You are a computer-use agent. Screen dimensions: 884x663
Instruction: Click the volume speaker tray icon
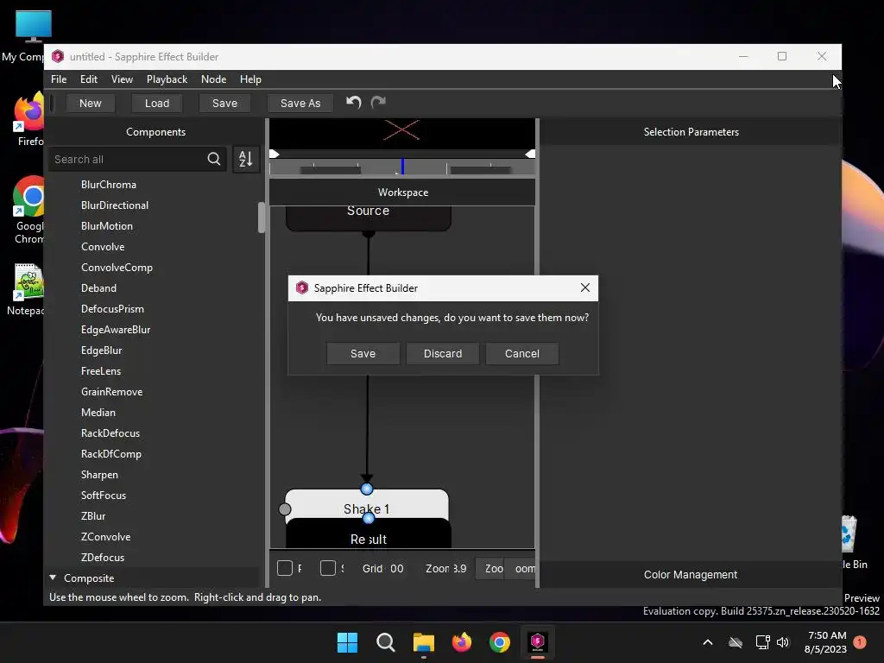(x=782, y=642)
